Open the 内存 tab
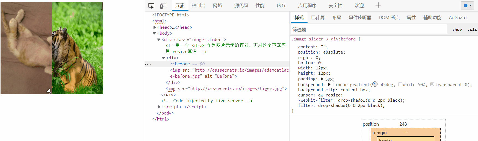The width and height of the screenshot is (478, 141). pyautogui.click(x=281, y=5)
